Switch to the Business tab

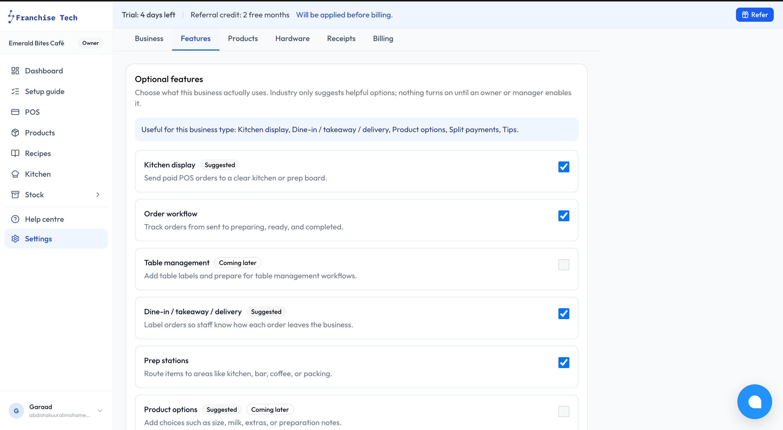(x=149, y=39)
